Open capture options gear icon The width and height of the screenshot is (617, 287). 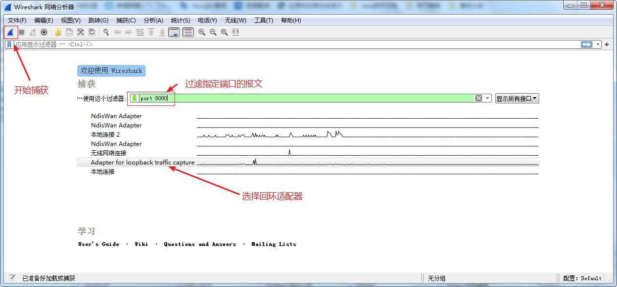coord(44,32)
